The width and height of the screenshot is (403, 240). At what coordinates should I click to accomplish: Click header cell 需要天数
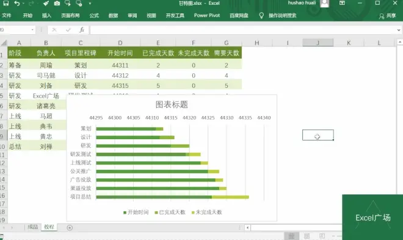pyautogui.click(x=227, y=53)
